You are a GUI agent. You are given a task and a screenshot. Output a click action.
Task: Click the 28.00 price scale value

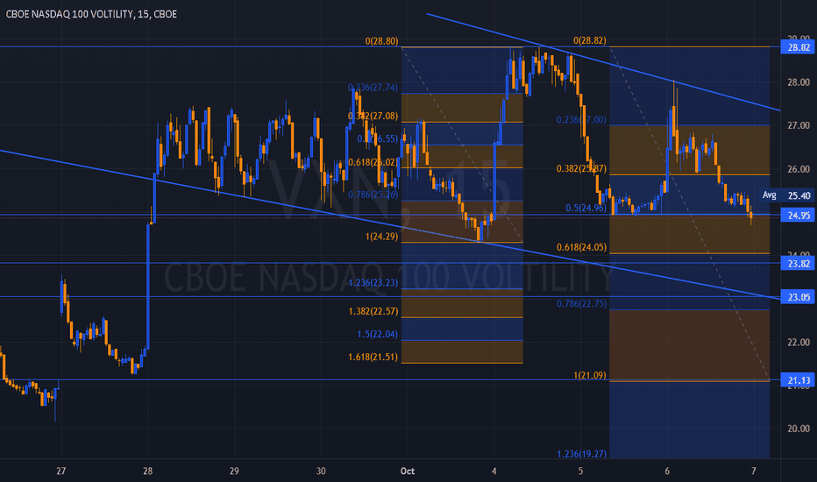pyautogui.click(x=799, y=82)
